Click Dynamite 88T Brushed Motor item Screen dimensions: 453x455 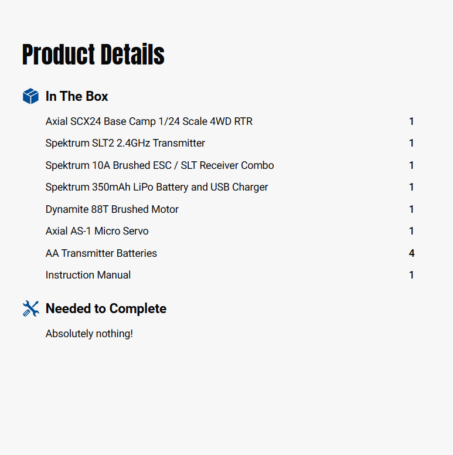tap(112, 209)
